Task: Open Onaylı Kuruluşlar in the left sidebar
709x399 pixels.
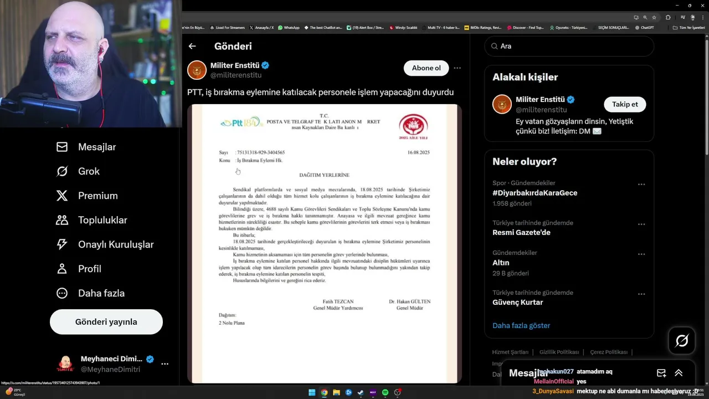Action: [x=105, y=244]
